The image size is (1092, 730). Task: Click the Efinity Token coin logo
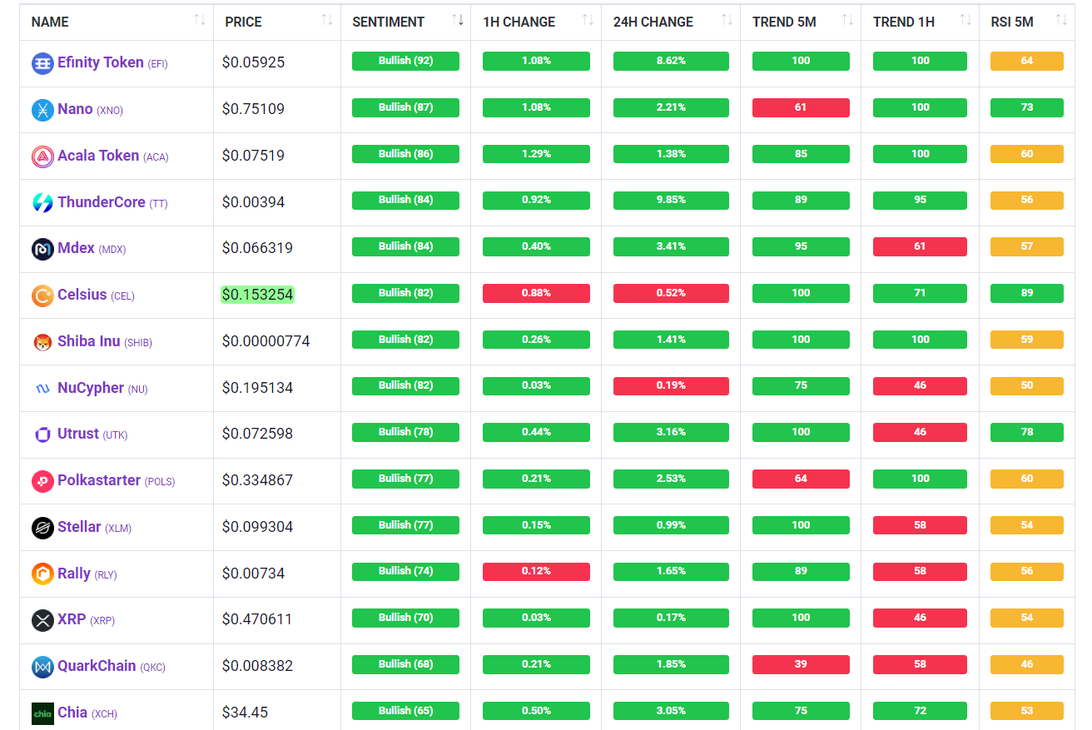42,63
